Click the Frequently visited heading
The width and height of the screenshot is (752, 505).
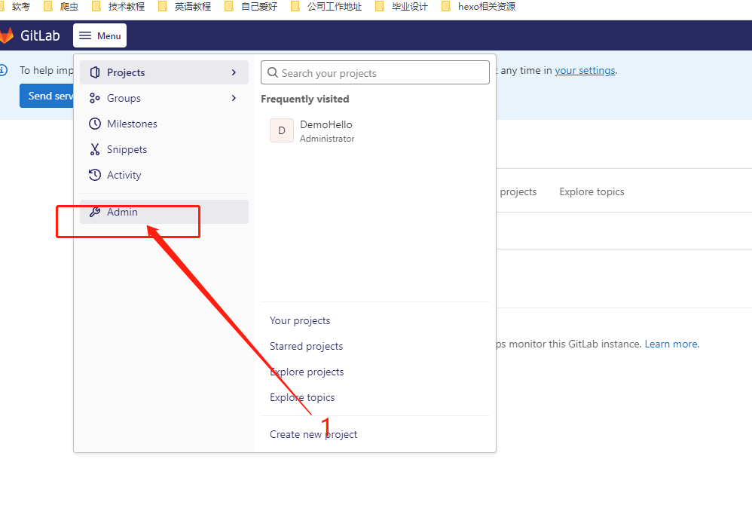[x=305, y=99]
